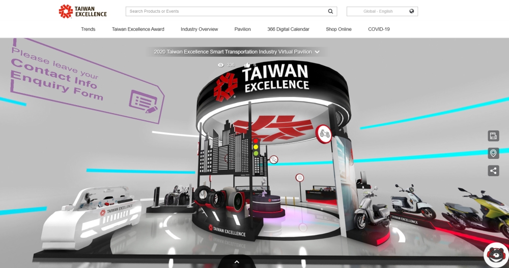This screenshot has height=268, width=509.
Task: Click the share icon on right sidebar
Action: pyautogui.click(x=493, y=171)
